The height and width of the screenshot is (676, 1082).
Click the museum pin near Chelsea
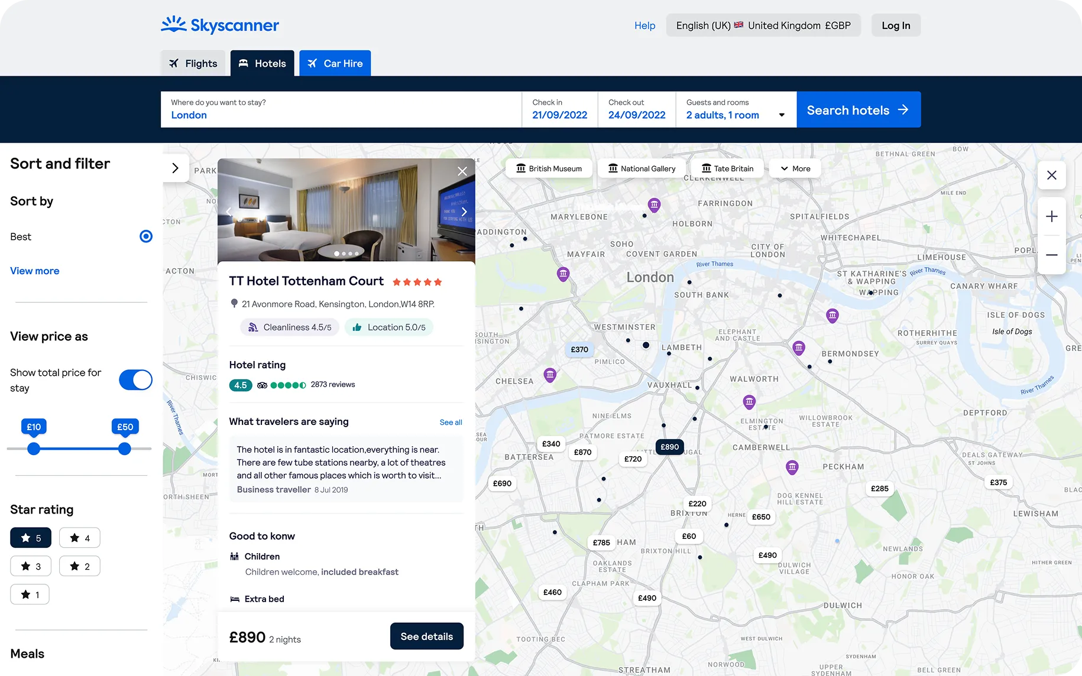click(550, 375)
